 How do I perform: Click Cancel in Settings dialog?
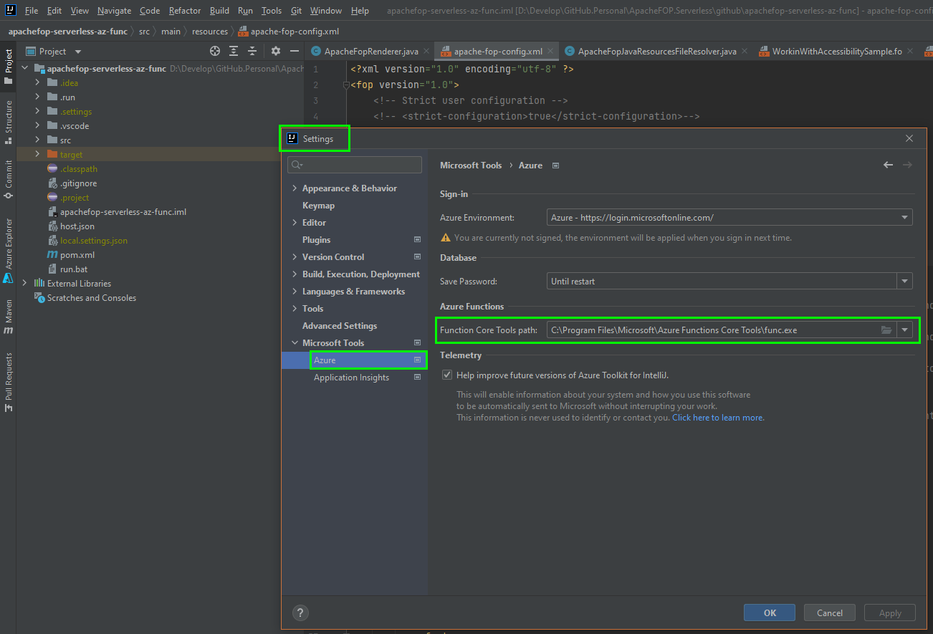(x=830, y=613)
